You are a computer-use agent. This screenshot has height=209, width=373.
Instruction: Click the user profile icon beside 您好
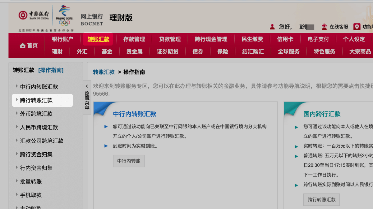coord(272,27)
